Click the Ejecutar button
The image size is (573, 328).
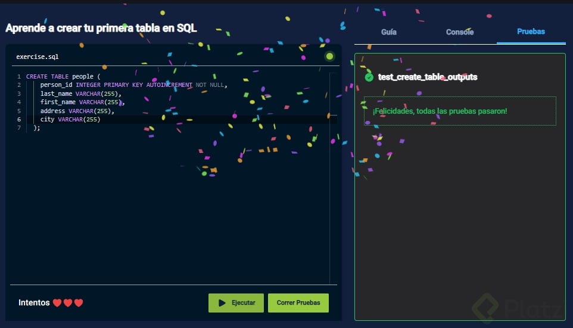(236, 303)
